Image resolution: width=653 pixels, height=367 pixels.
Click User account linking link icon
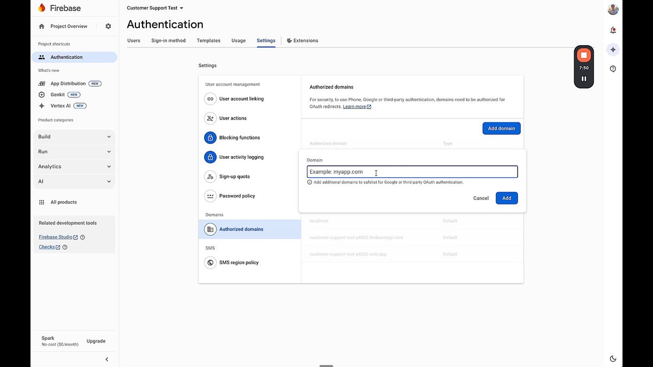pos(210,99)
